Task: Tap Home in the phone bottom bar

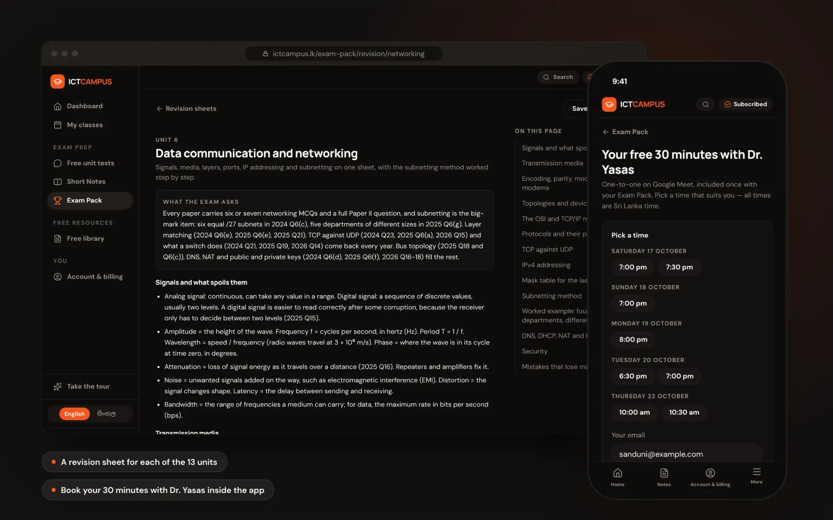Action: [618, 477]
